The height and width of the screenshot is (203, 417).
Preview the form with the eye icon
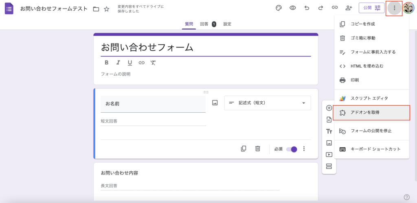coord(293,8)
